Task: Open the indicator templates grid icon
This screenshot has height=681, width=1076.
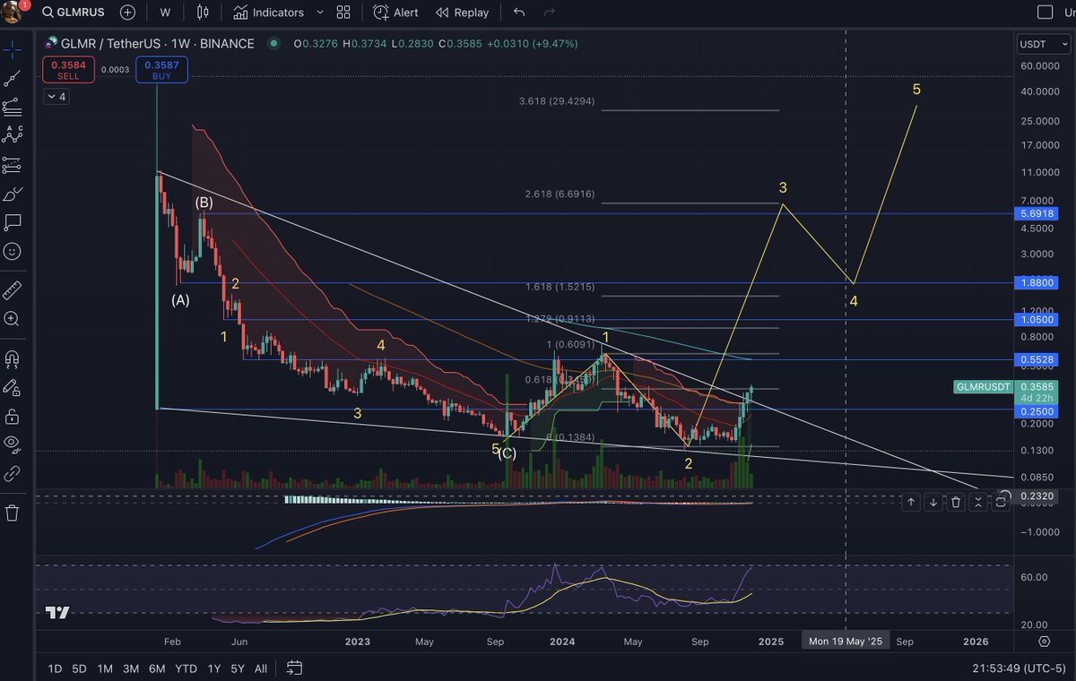Action: 343,13
